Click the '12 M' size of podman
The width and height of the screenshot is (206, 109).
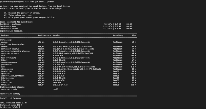pyautogui.click(x=134, y=42)
